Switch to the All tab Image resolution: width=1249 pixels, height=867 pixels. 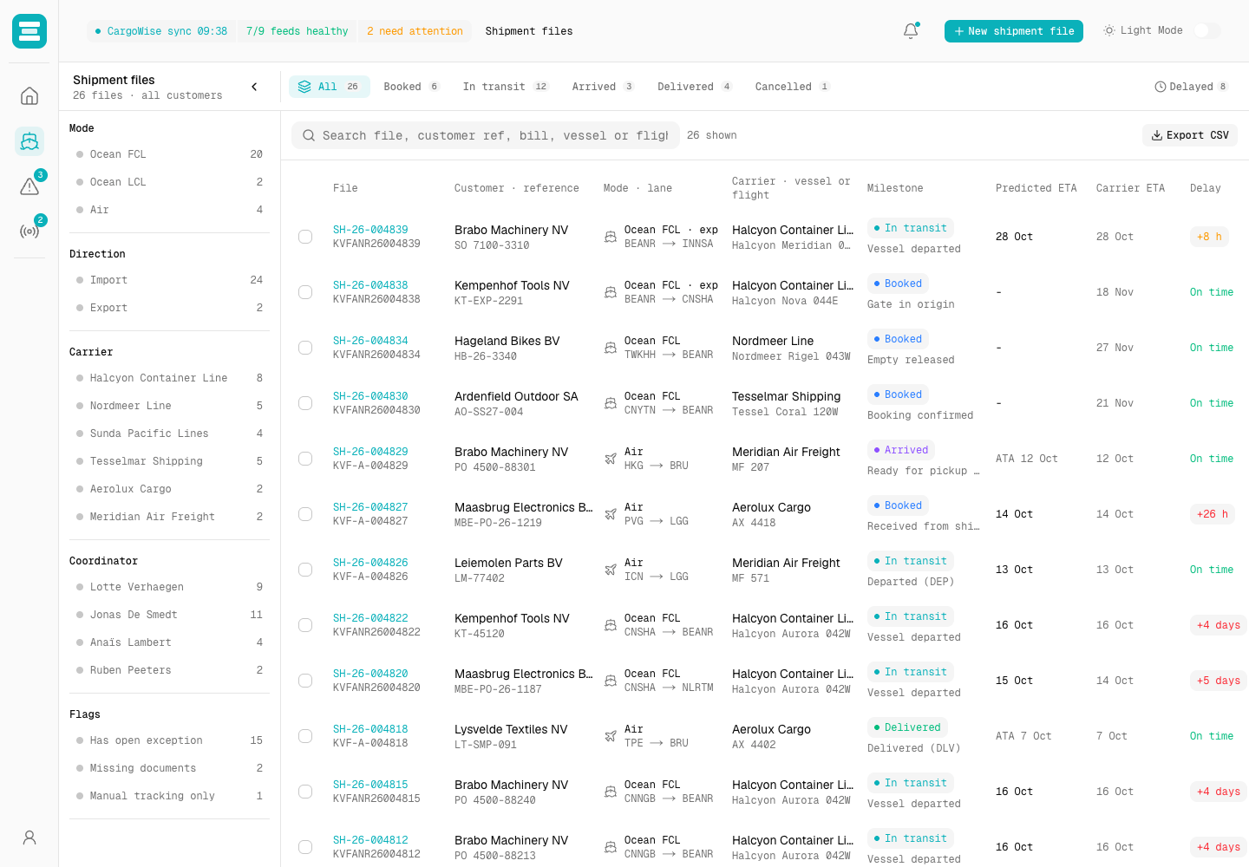click(x=329, y=87)
